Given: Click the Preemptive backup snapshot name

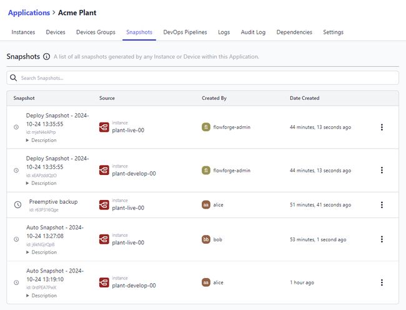Looking at the screenshot, I should click(x=53, y=201).
